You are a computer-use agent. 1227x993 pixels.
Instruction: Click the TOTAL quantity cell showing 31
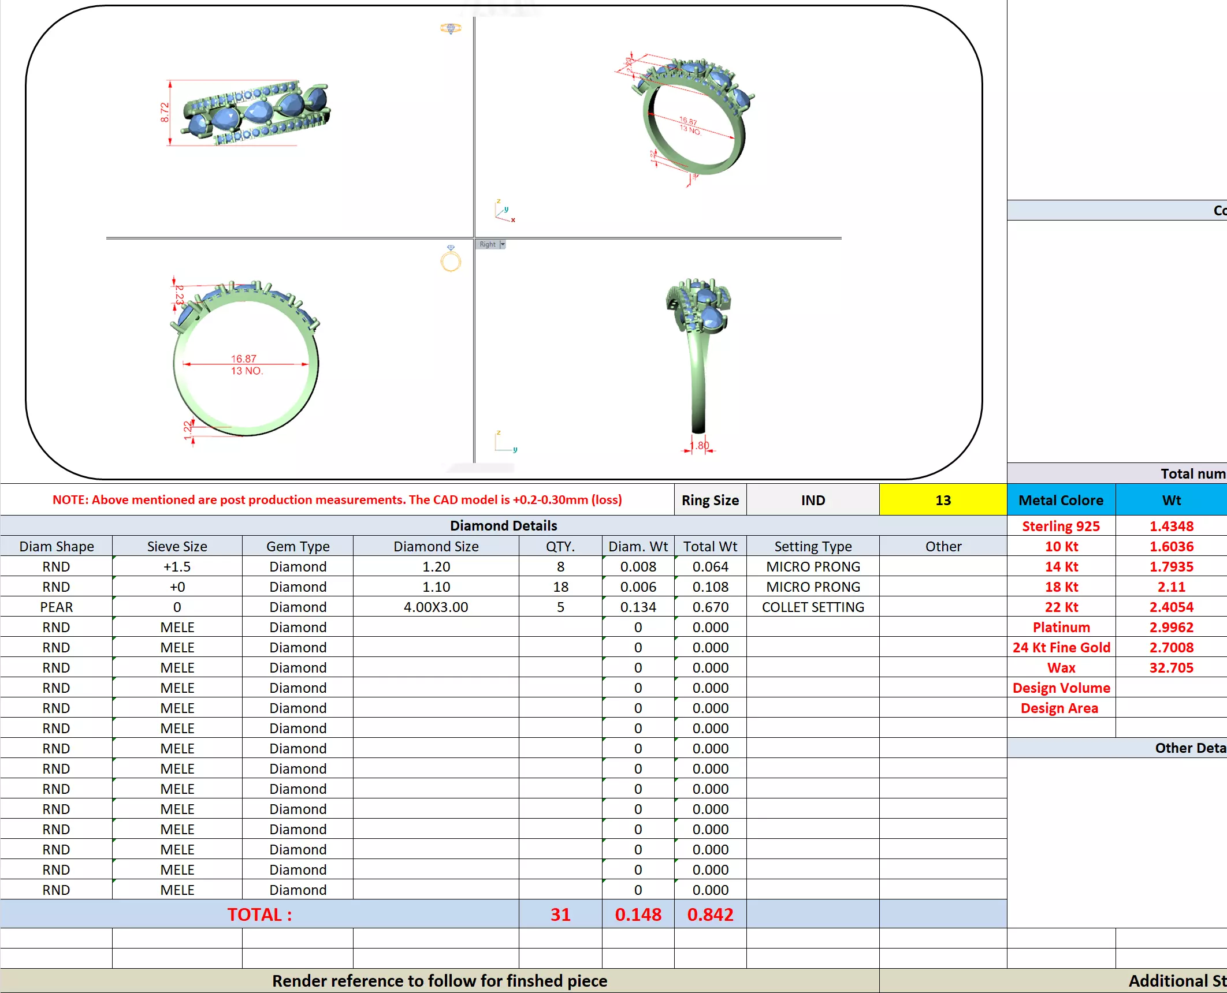pos(560,914)
